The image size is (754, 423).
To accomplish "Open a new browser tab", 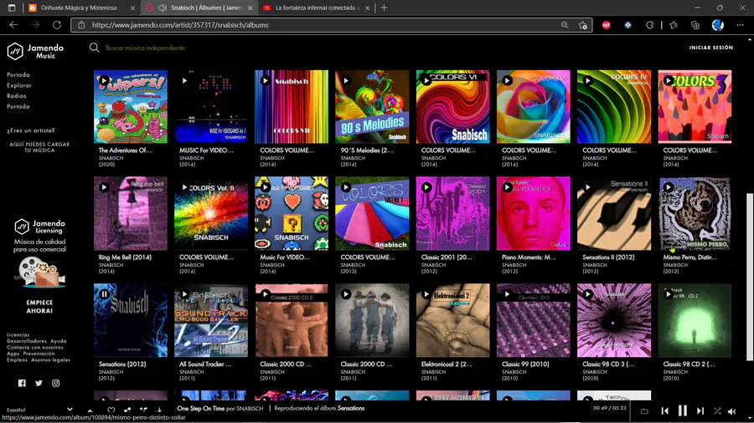I will (384, 8).
